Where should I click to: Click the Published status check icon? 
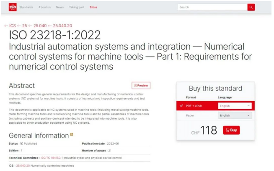point(22,143)
